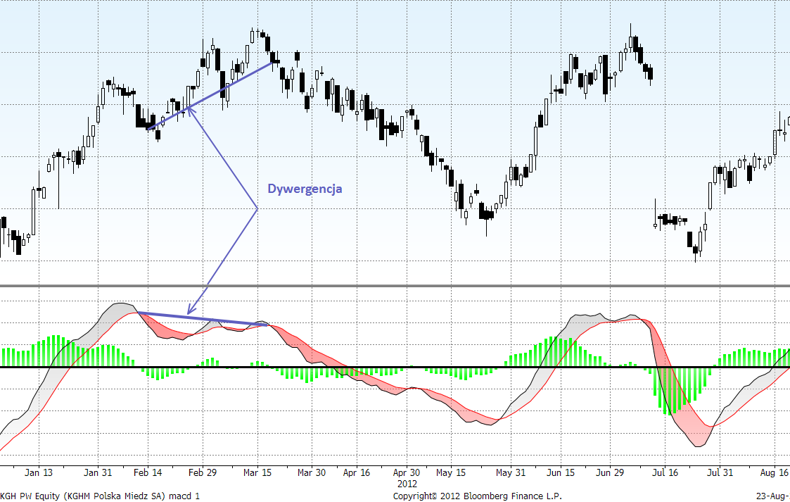Click the KGH PW Equity macd title
790x502 pixels.
click(x=100, y=496)
